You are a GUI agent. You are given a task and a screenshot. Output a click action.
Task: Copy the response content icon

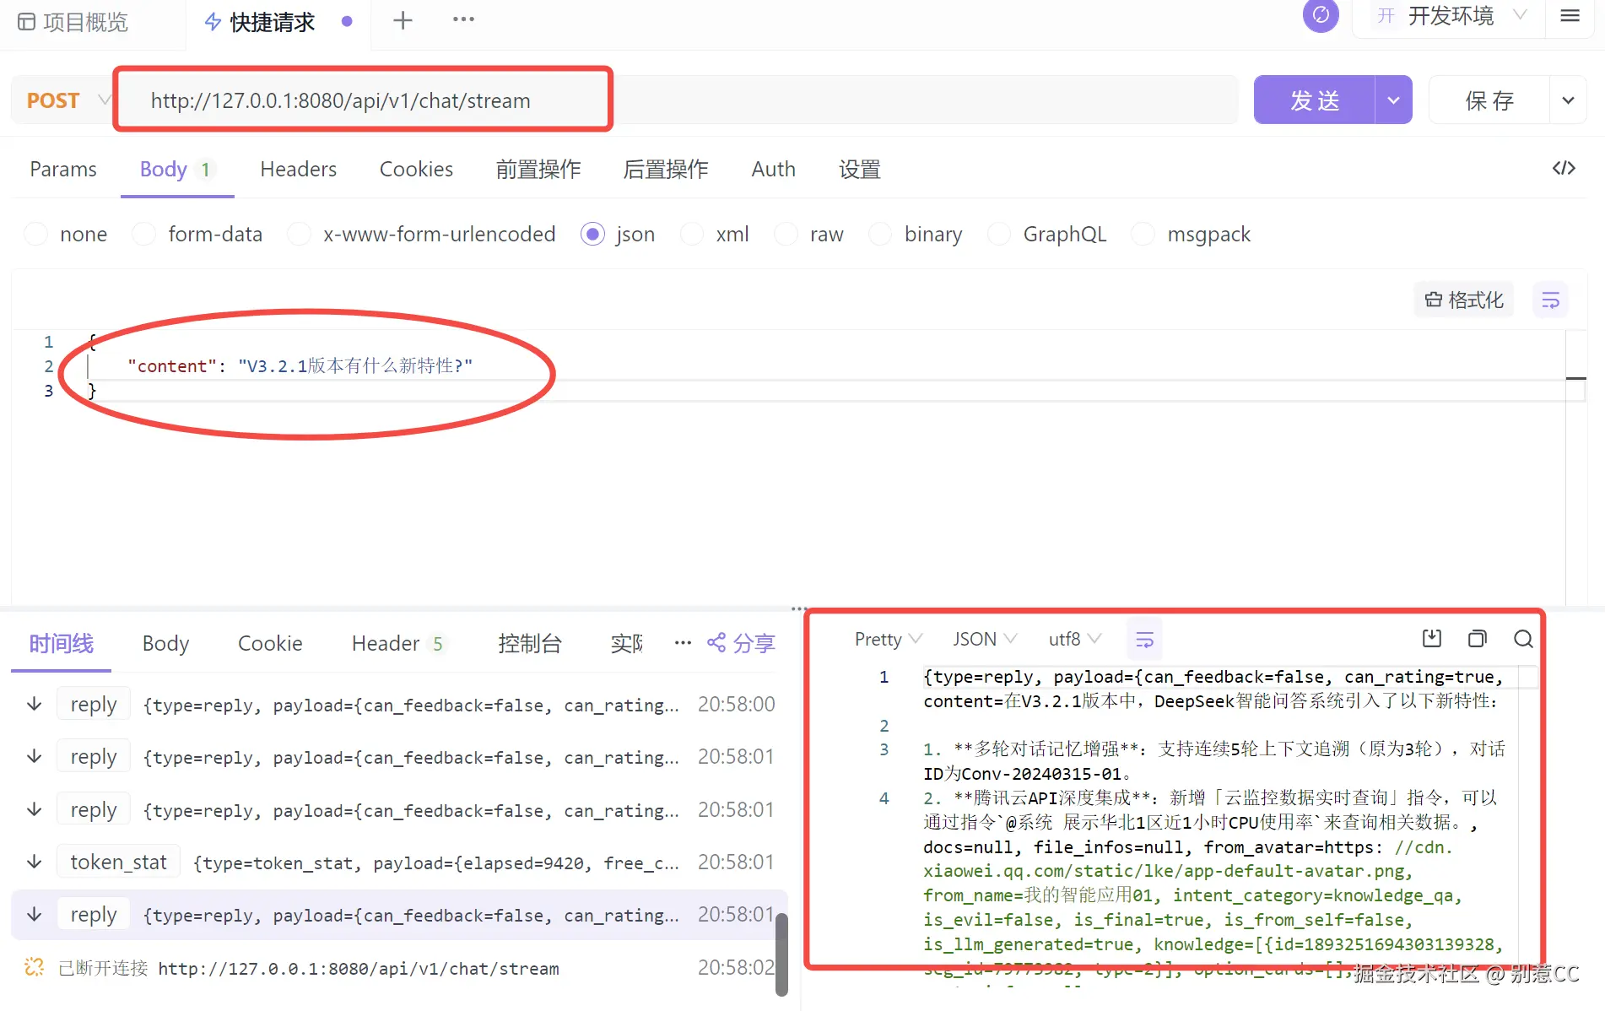click(x=1478, y=639)
